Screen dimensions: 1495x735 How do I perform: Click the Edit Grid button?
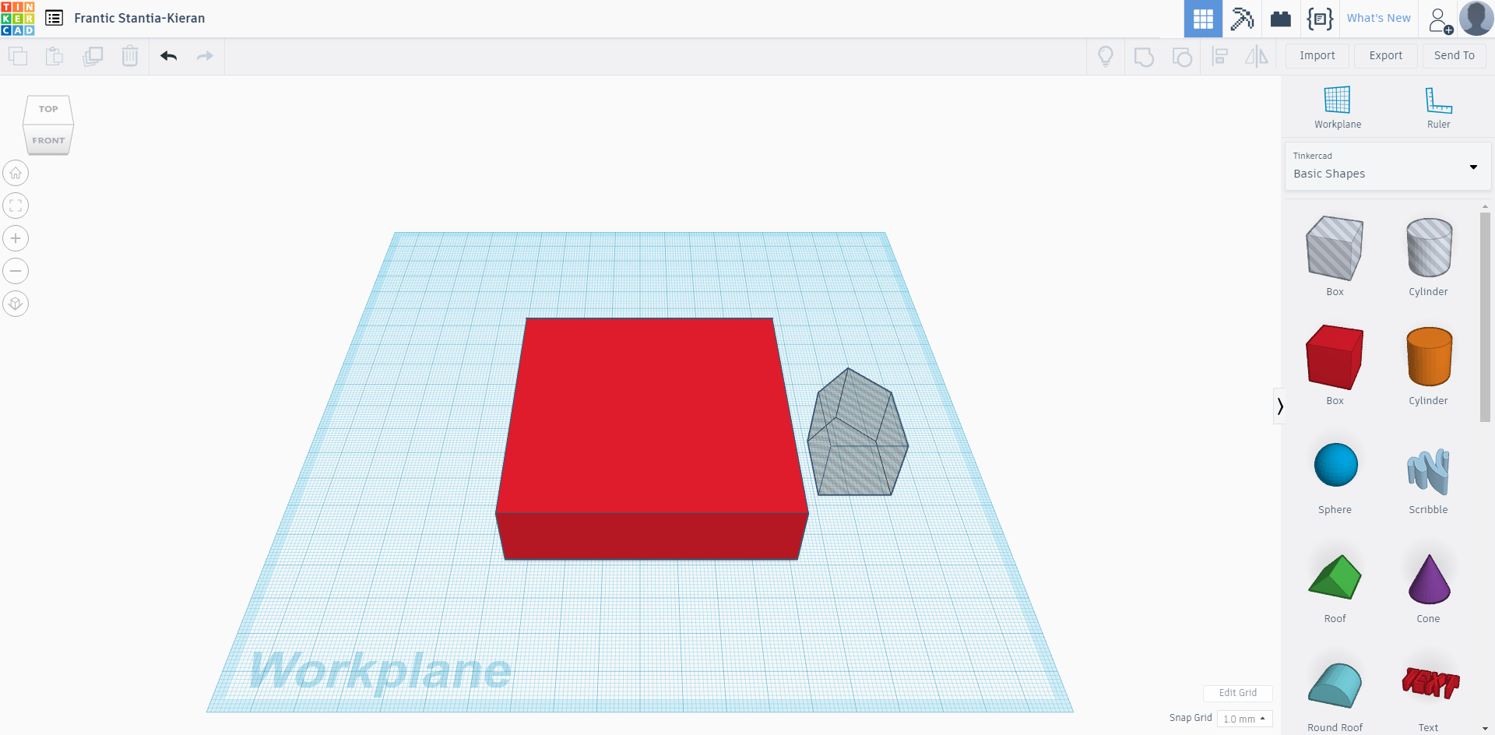tap(1237, 693)
